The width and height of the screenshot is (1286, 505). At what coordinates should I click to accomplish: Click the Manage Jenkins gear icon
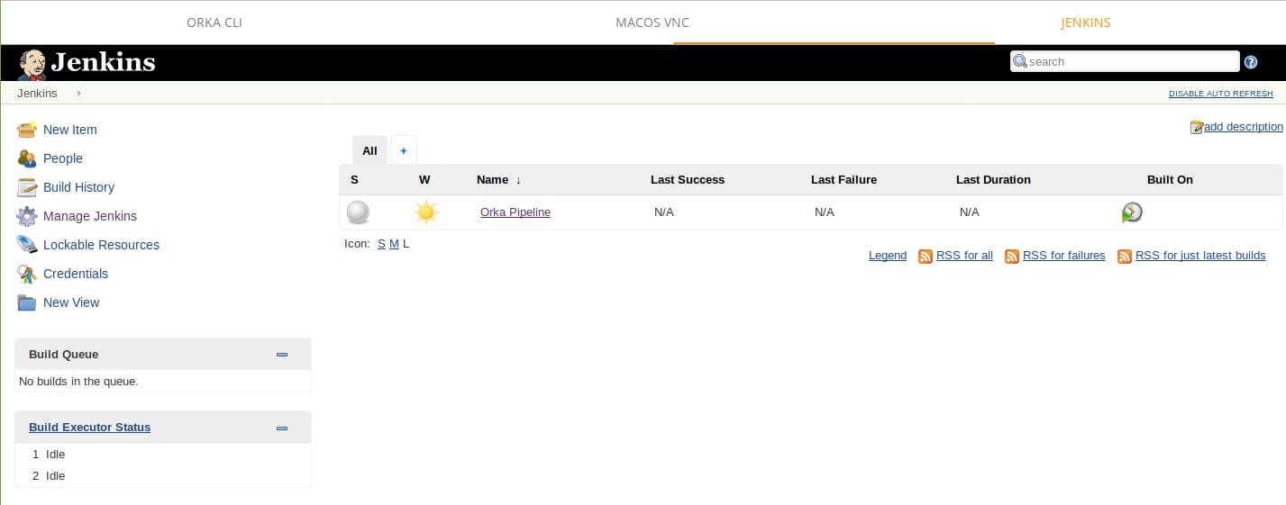point(27,216)
